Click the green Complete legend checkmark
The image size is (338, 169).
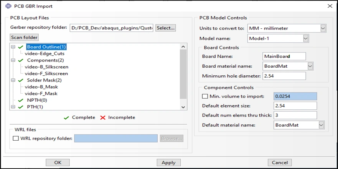coord(67,118)
